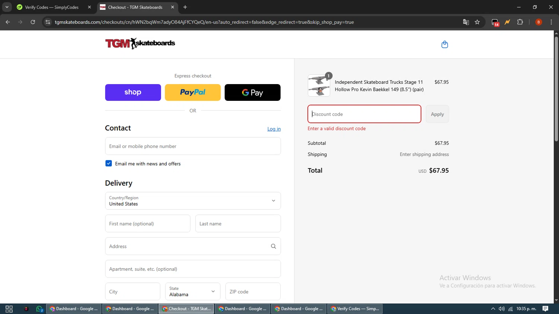Open first Dashboard - Google taskbar window
Screen dimensions: 559x314
coord(74,309)
